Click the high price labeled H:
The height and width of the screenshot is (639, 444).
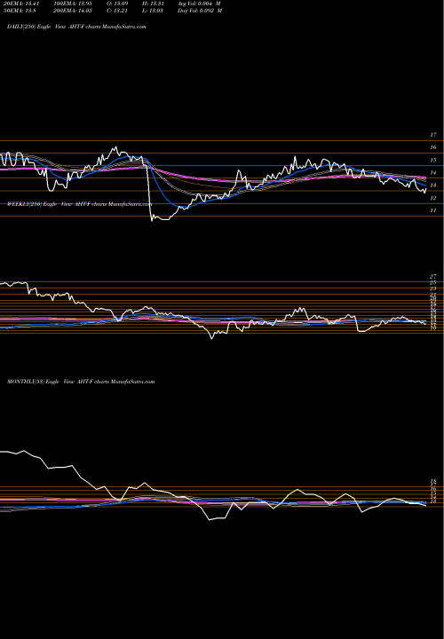(153, 4)
